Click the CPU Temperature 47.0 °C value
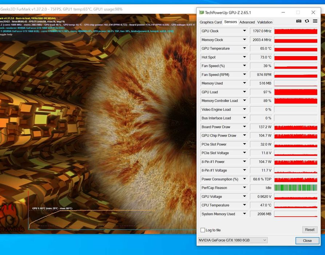Viewport: 325px width, 255px height. (x=261, y=205)
